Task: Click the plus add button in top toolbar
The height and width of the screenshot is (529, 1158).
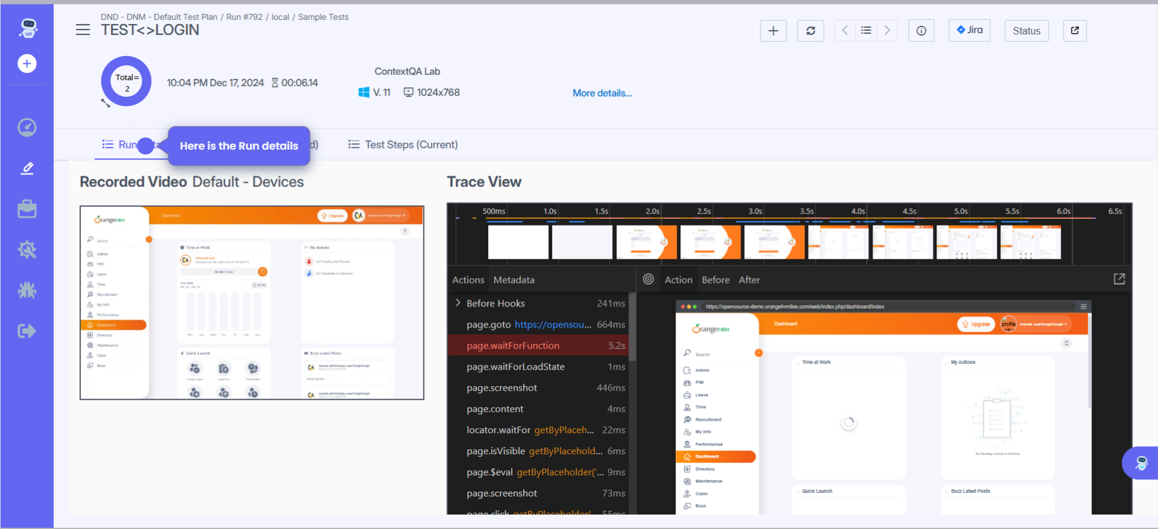Action: [773, 31]
